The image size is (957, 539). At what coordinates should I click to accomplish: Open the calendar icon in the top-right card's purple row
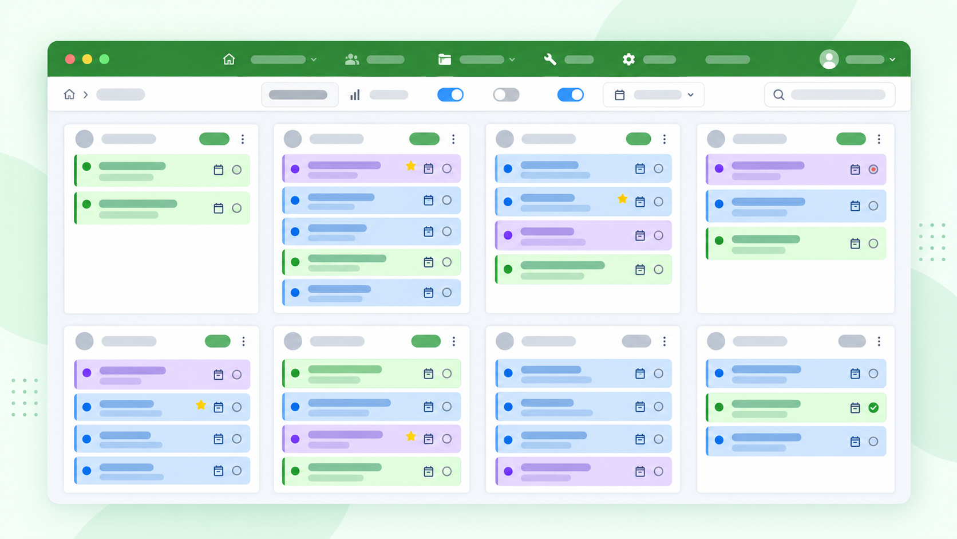point(855,170)
